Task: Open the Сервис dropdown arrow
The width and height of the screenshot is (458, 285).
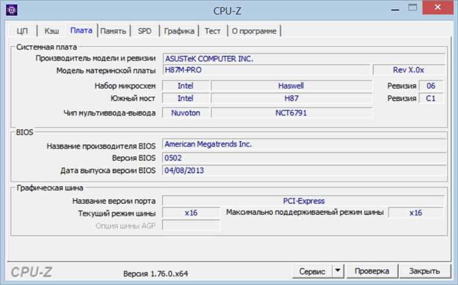Action: [x=338, y=271]
